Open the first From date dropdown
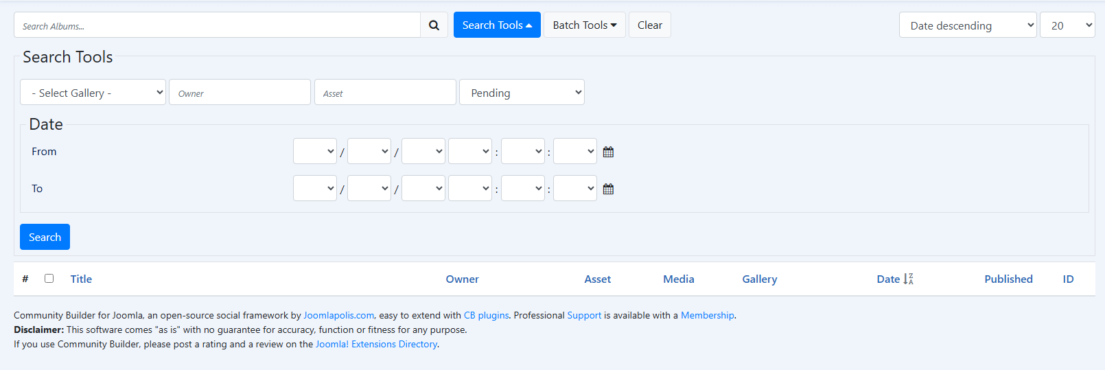The image size is (1105, 370). (314, 152)
